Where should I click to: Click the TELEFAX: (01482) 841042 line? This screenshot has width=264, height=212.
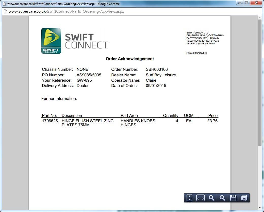tap(201, 43)
